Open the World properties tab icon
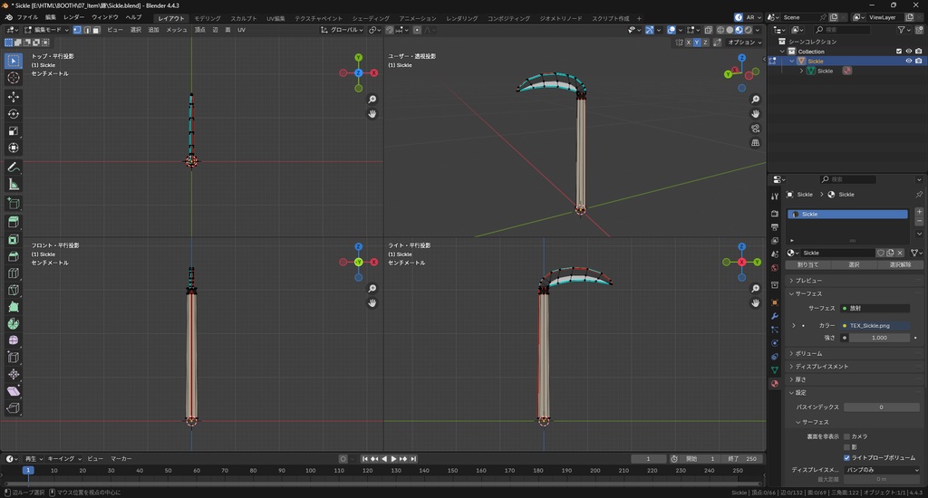This screenshot has height=498, width=928. (775, 268)
